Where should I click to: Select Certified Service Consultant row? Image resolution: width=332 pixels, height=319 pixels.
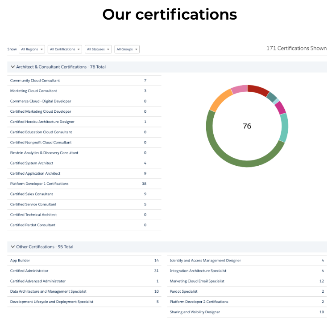tap(84, 204)
